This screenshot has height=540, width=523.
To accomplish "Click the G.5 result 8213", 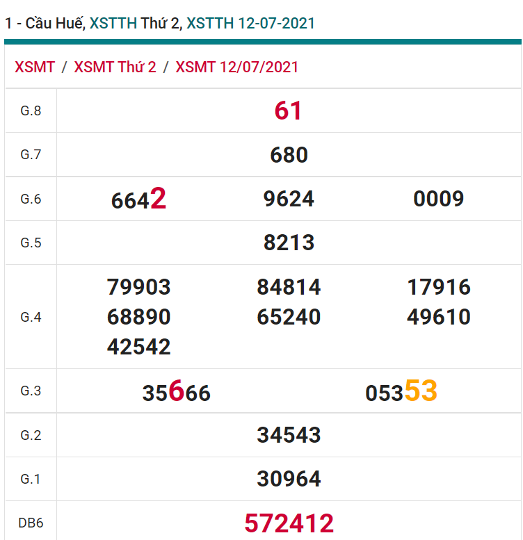I will [289, 243].
